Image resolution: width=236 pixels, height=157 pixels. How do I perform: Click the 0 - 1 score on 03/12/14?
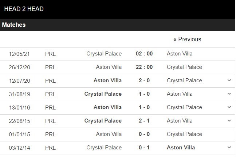click(144, 148)
